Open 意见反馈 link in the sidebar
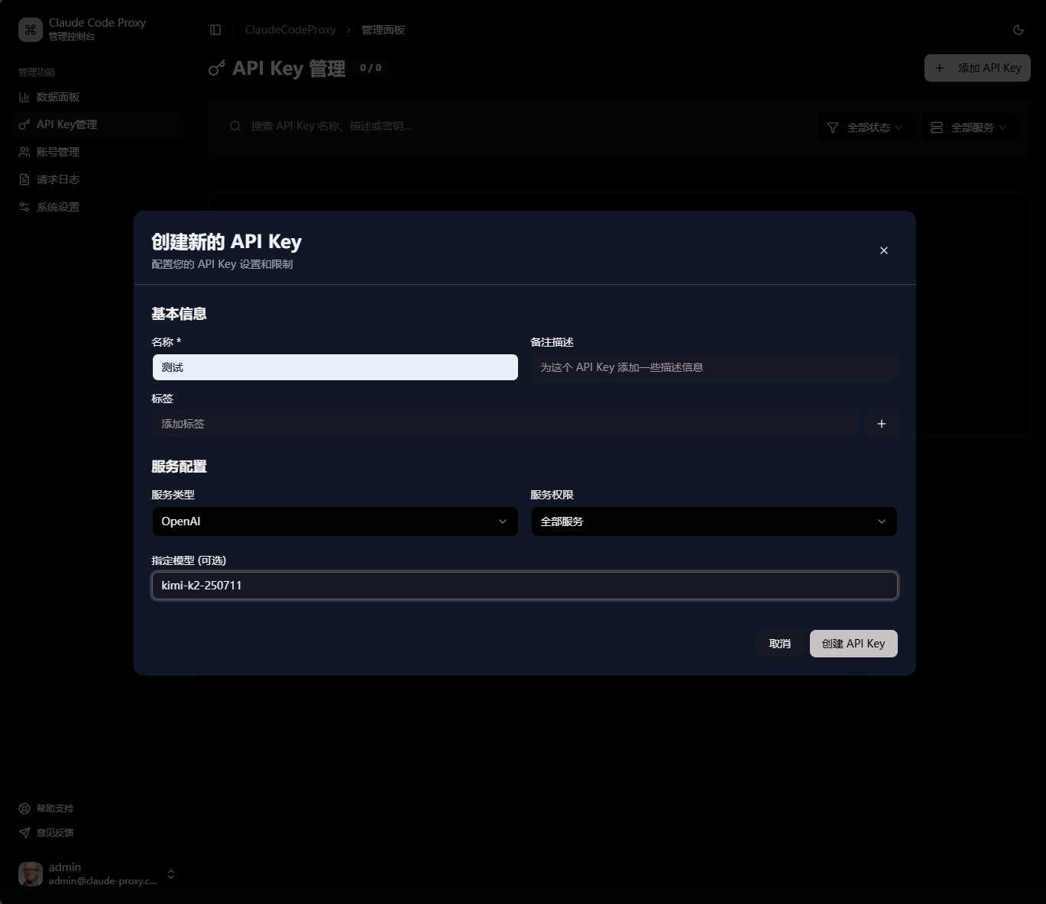This screenshot has width=1046, height=904. pyautogui.click(x=98, y=833)
